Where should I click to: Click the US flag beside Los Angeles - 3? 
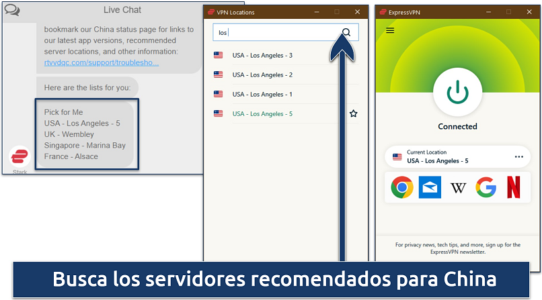click(218, 55)
